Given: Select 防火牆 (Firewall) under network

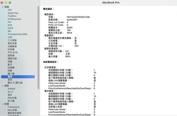Looking at the screenshot, I should 11,101.
